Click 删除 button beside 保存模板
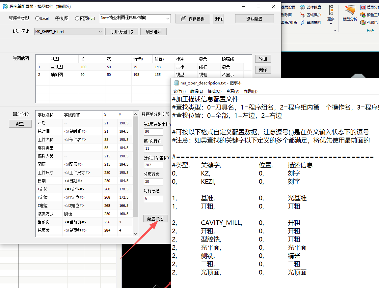 219,19
